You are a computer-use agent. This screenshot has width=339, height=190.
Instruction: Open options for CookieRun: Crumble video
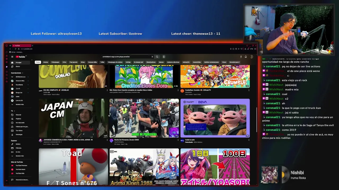click(x=249, y=90)
